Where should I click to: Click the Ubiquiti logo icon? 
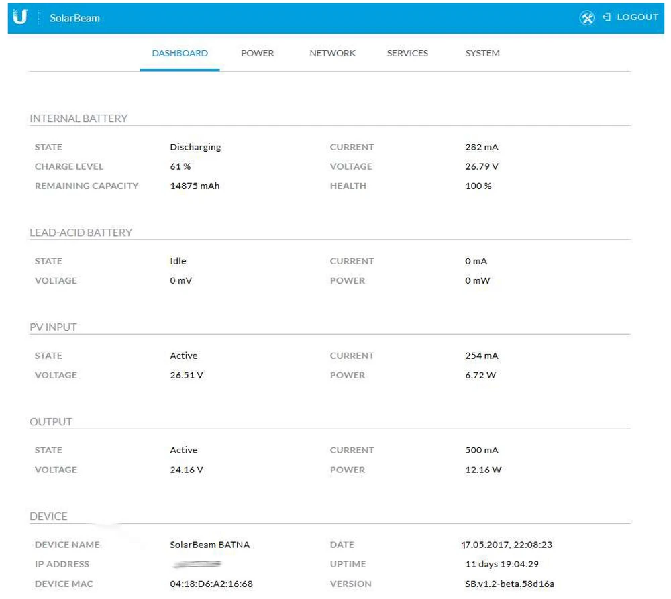pos(20,18)
